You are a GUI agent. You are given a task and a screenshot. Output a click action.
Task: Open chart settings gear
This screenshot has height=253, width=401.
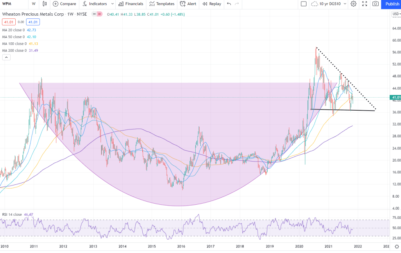pyautogui.click(x=354, y=4)
